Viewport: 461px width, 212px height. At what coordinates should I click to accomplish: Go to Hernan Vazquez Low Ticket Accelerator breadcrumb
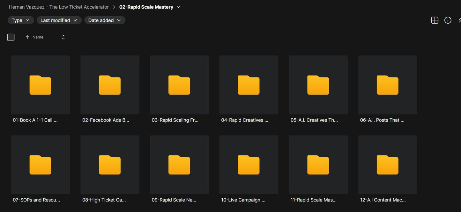coord(59,7)
